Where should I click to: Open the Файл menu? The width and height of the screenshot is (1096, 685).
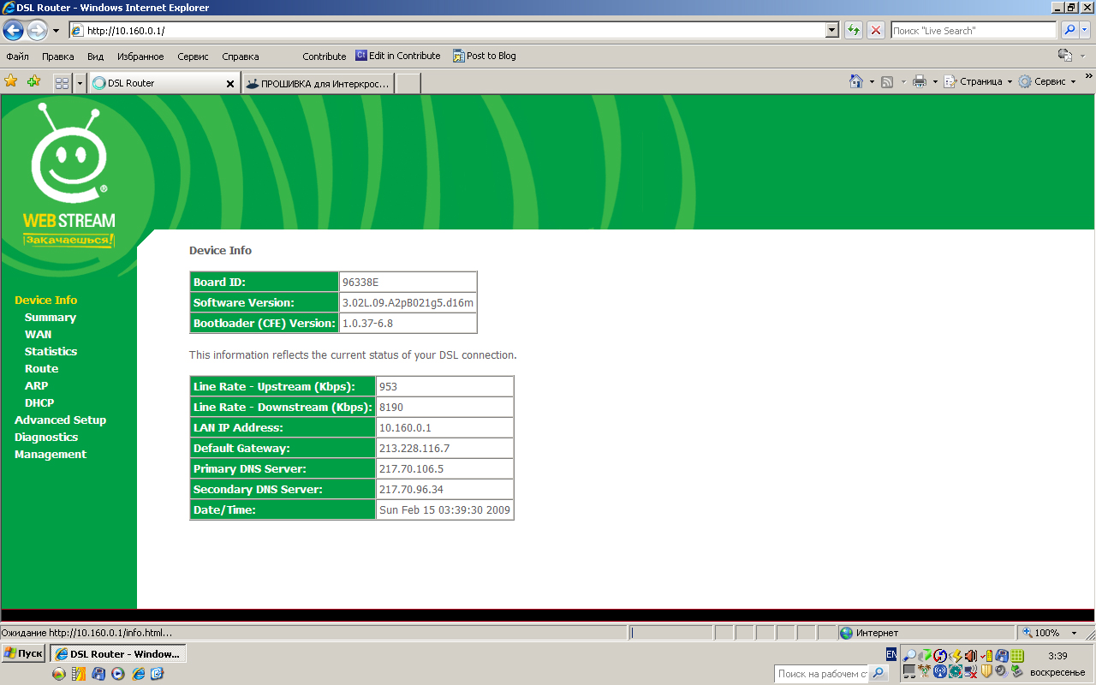(18, 57)
